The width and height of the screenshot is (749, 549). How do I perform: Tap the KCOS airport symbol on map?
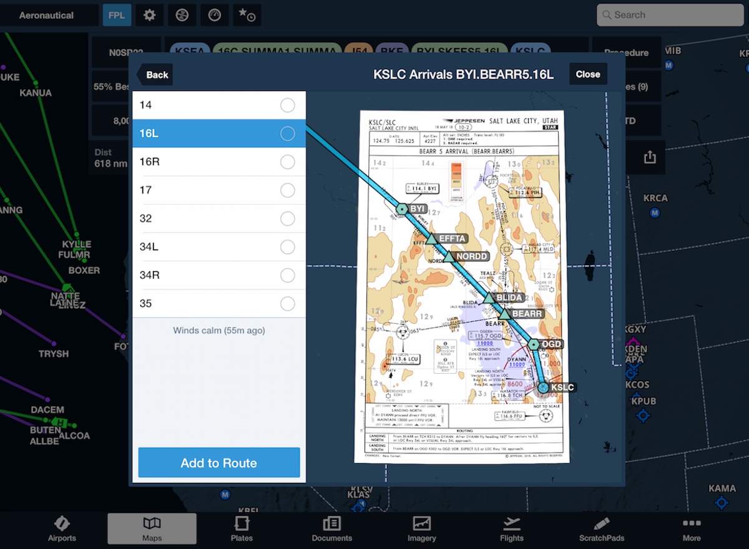(632, 372)
